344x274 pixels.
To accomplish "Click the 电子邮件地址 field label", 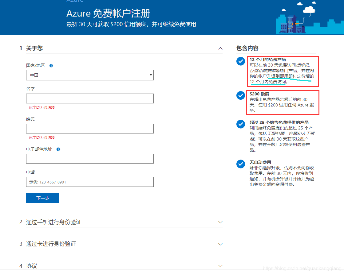I will 39,149.
